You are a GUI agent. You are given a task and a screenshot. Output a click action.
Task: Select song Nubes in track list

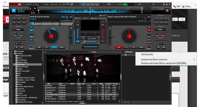pyautogui.click(x=82, y=85)
